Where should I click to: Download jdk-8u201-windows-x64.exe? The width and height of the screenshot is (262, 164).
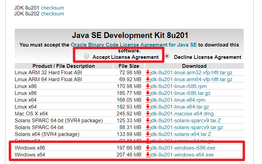(x=182, y=155)
